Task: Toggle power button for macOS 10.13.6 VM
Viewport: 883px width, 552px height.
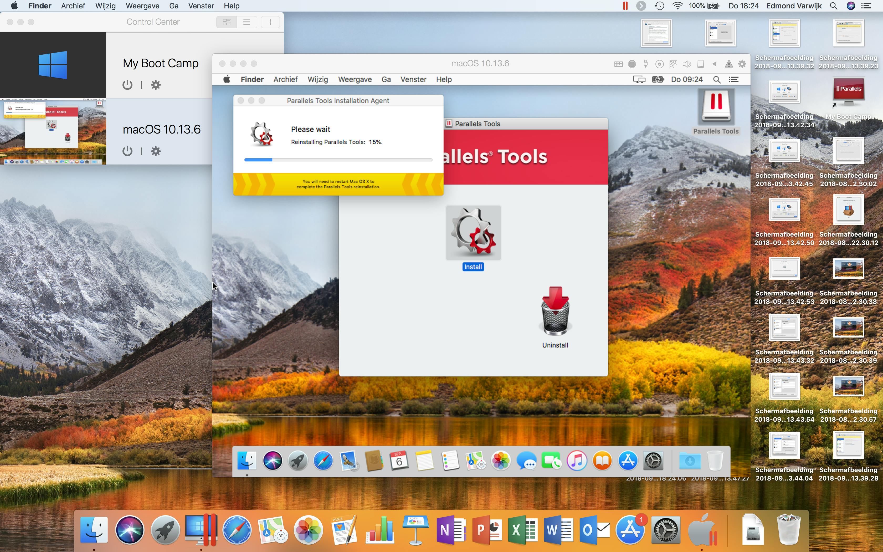Action: click(127, 151)
